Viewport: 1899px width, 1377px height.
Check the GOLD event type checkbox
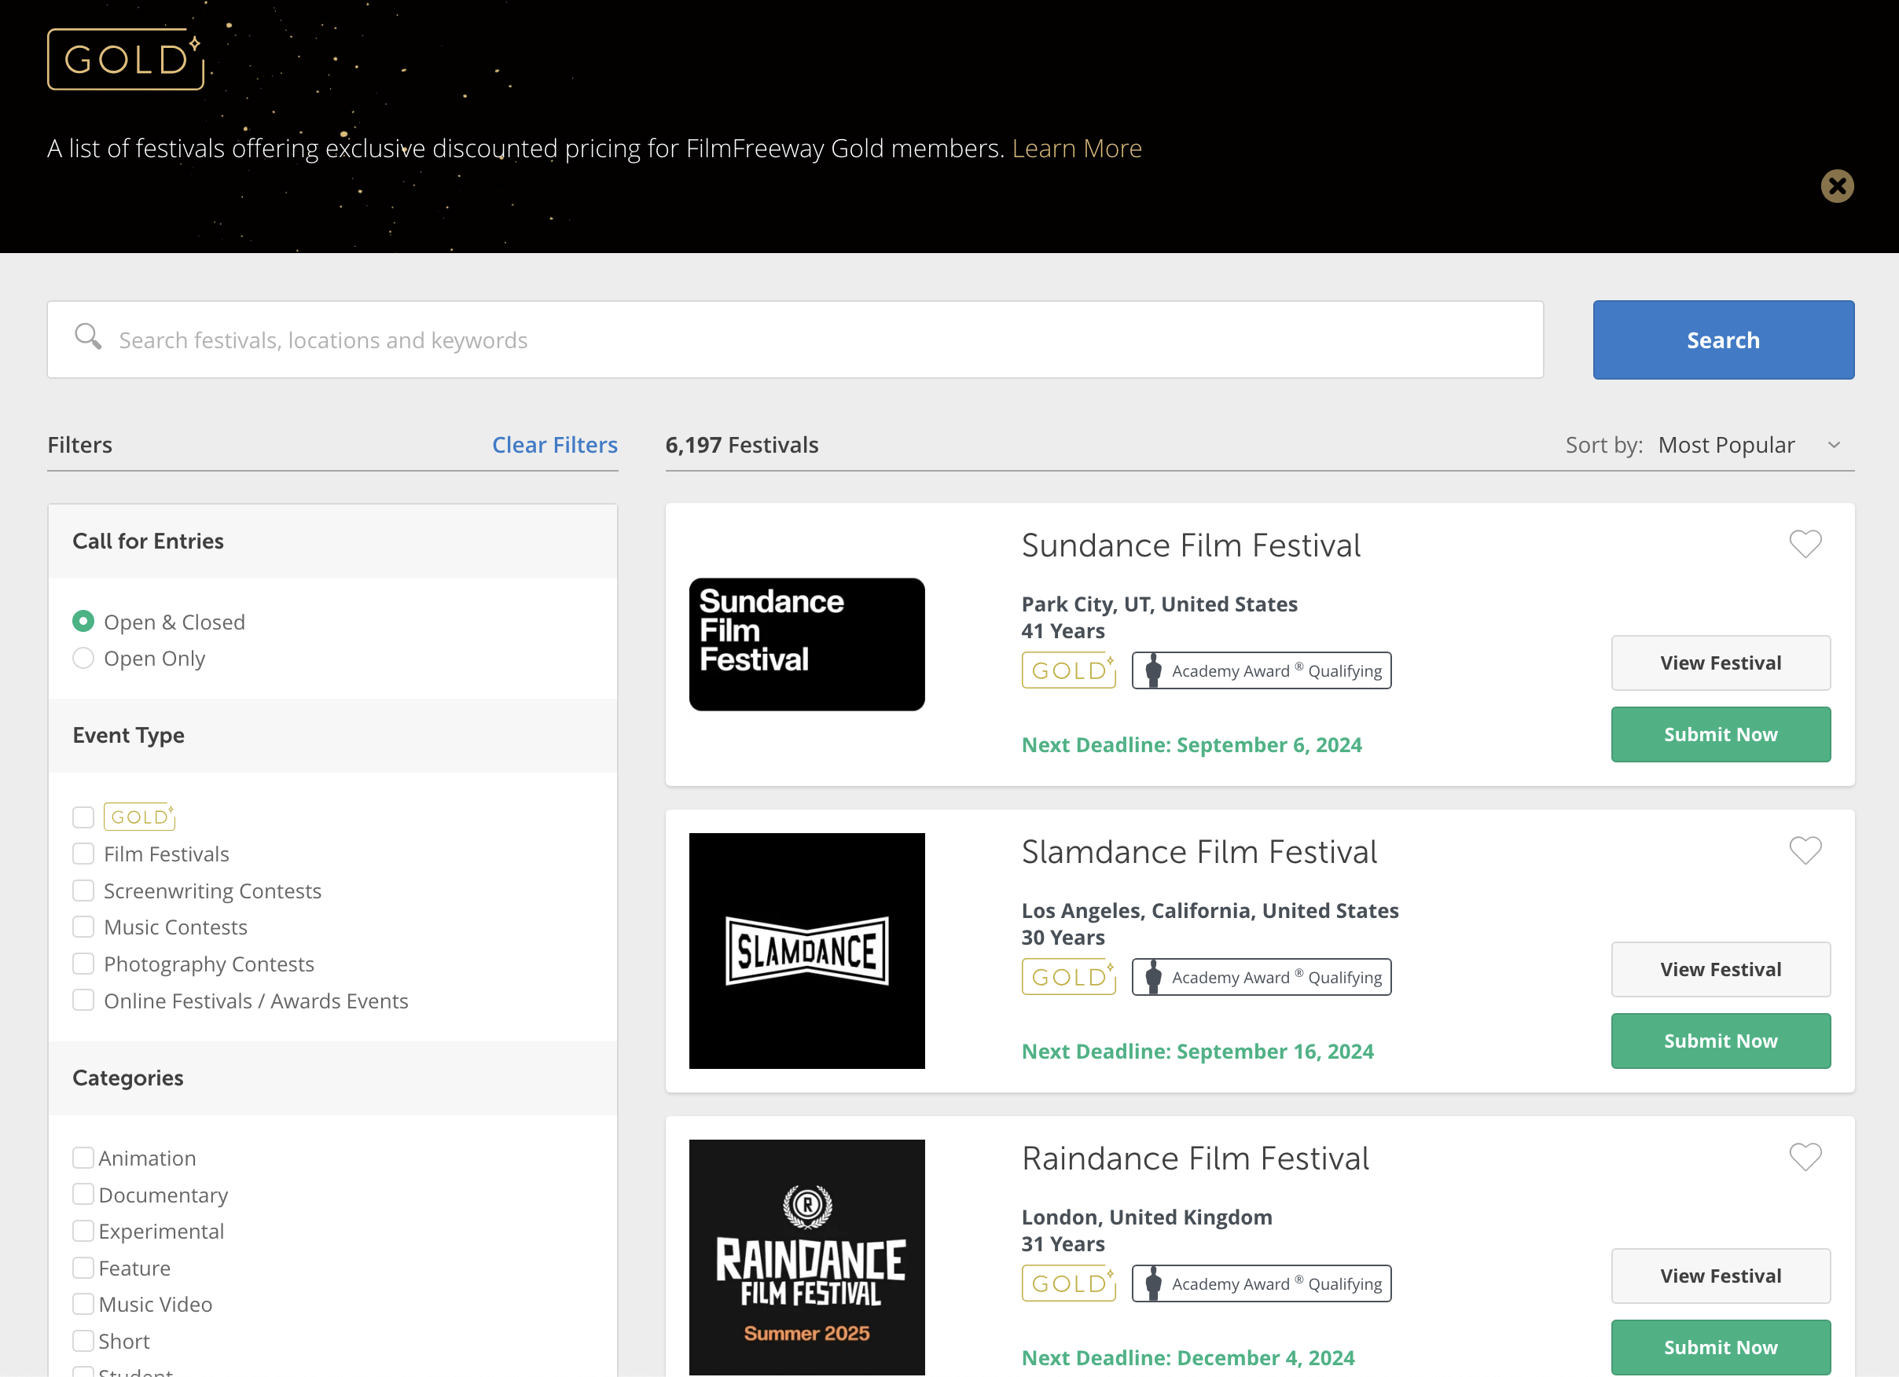pyautogui.click(x=83, y=817)
